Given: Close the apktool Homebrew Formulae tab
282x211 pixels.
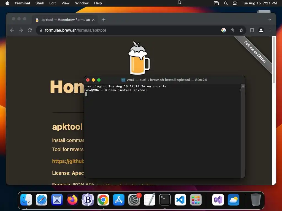Looking at the screenshot, I should pos(93,20).
